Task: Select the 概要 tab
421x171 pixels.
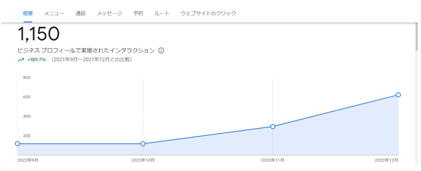Action: [28, 13]
